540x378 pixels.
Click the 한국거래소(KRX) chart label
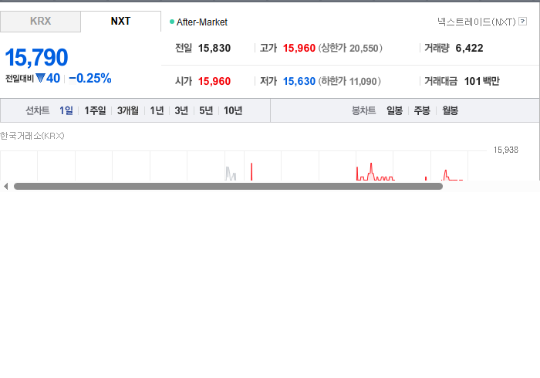[32, 136]
